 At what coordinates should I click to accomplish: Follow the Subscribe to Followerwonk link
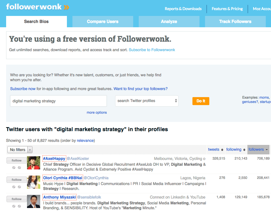click(152, 50)
